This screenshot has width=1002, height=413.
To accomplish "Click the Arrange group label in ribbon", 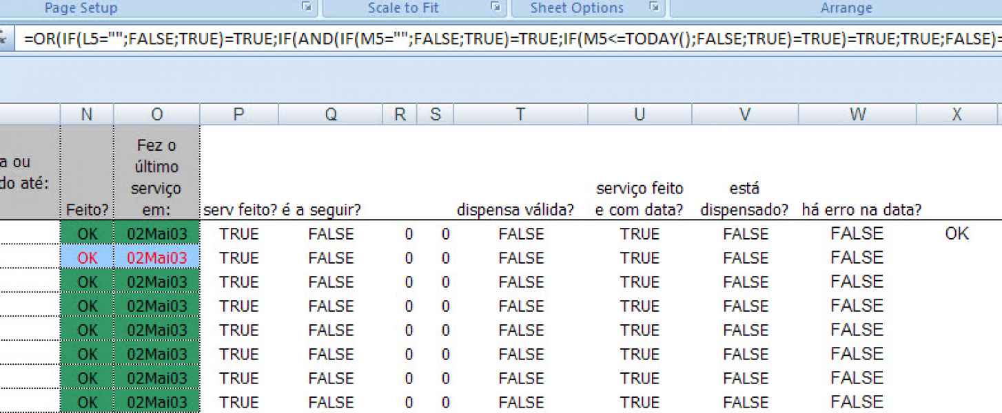I will pyautogui.click(x=846, y=8).
